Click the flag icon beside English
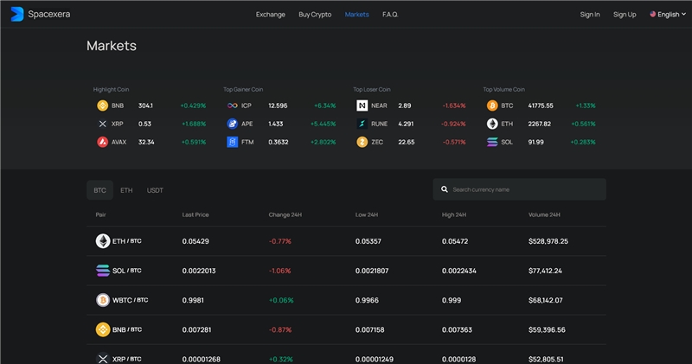 652,14
